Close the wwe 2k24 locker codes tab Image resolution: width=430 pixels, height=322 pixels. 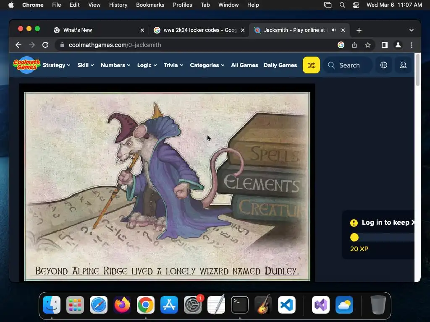click(x=243, y=30)
